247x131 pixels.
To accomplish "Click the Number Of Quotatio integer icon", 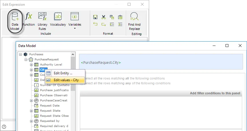I will click(36, 85).
